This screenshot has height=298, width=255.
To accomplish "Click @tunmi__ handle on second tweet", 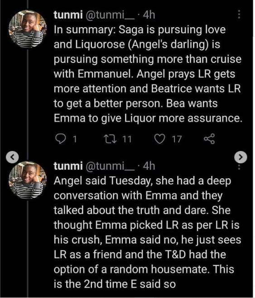I will (110, 166).
